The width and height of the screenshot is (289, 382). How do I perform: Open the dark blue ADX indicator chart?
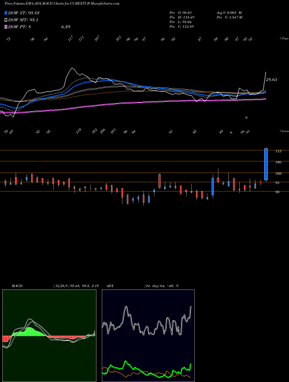[148, 336]
